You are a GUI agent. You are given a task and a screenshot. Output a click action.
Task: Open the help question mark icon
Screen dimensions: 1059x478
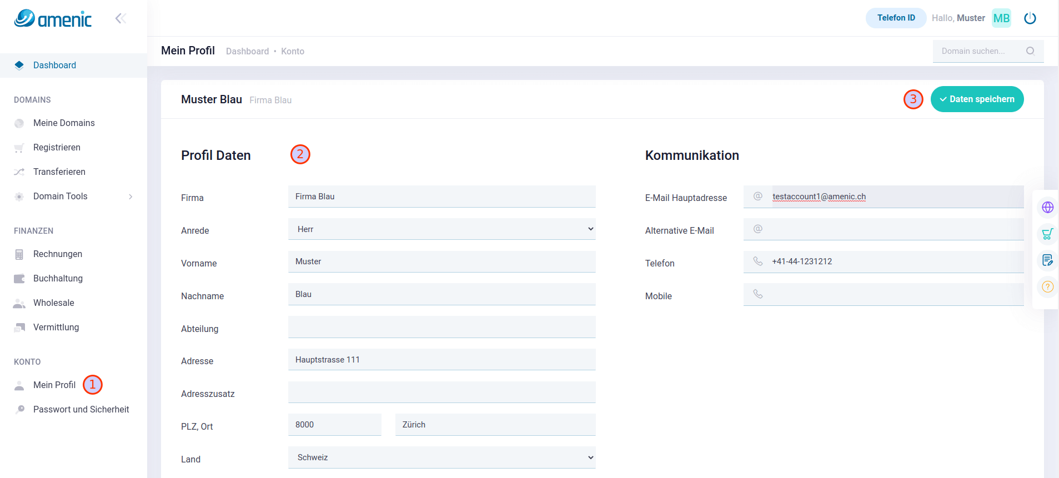pos(1047,286)
